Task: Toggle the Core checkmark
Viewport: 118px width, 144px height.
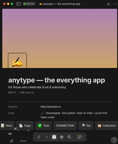Action: click(x=42, y=113)
